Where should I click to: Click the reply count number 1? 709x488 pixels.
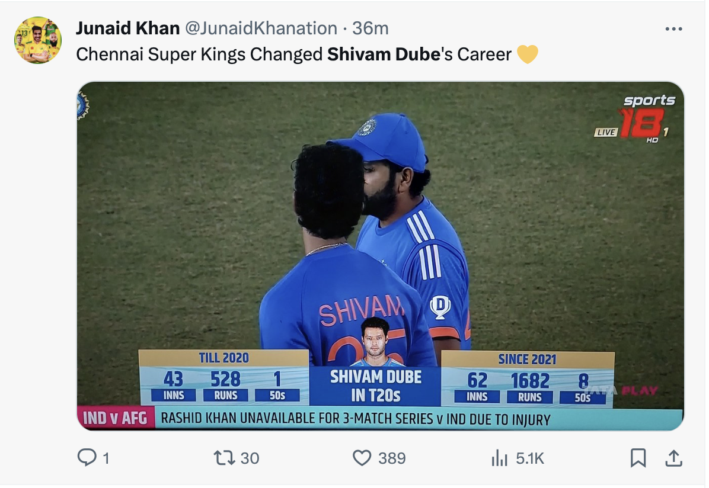pos(106,458)
